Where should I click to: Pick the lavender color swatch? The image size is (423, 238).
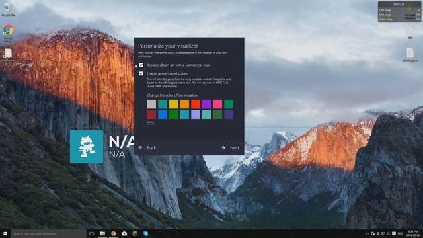point(196,114)
